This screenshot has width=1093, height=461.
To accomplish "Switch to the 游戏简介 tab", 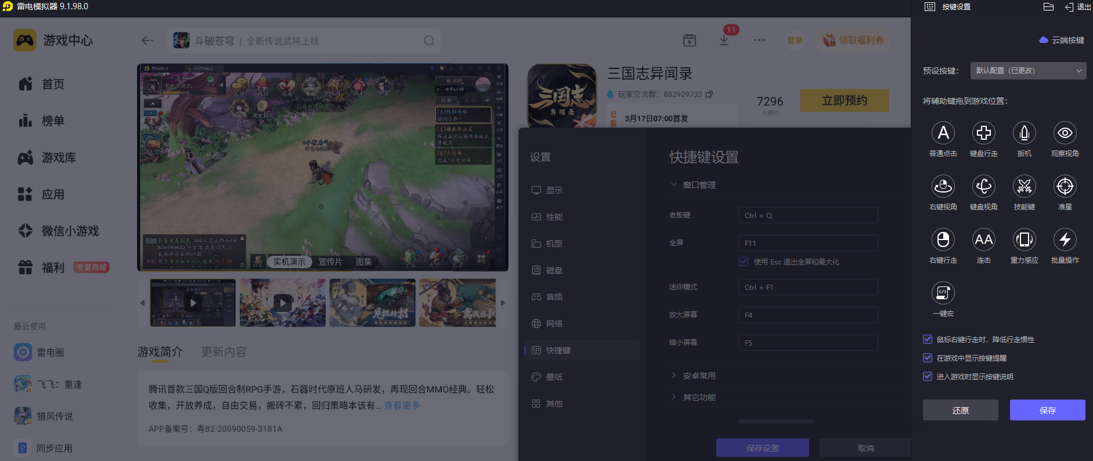I will pyautogui.click(x=160, y=352).
